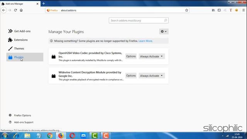247x139 pixels.
Task: Show sidebars using the sidebar icon
Action: tap(219, 10)
